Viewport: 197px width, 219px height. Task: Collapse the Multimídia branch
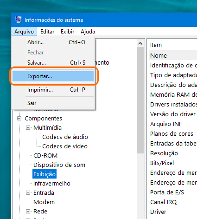[28, 128]
